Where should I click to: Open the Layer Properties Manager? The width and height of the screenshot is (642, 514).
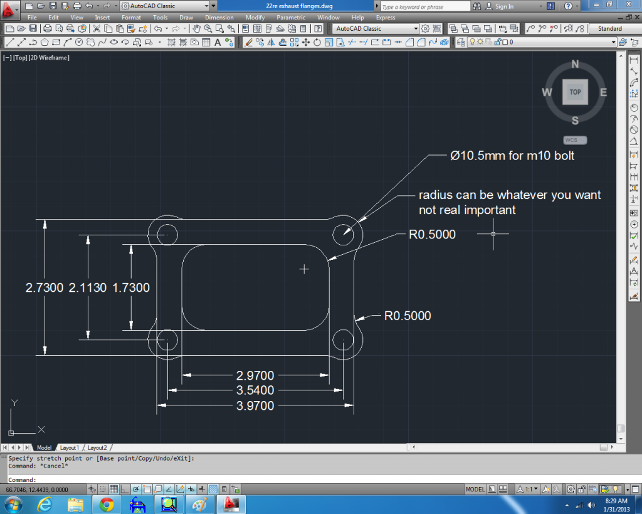(461, 42)
